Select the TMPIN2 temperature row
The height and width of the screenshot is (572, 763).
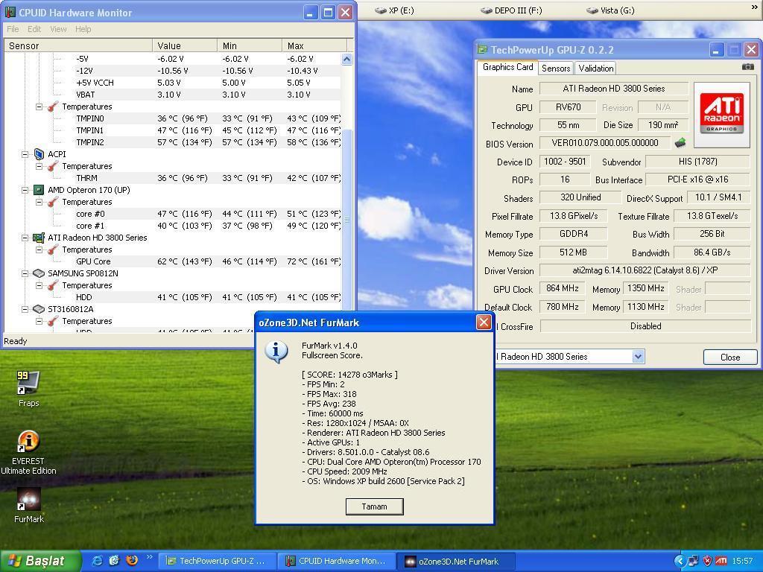(x=173, y=142)
